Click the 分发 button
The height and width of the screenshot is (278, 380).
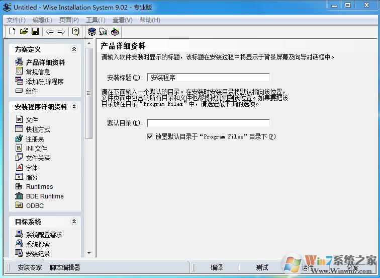coord(353,267)
